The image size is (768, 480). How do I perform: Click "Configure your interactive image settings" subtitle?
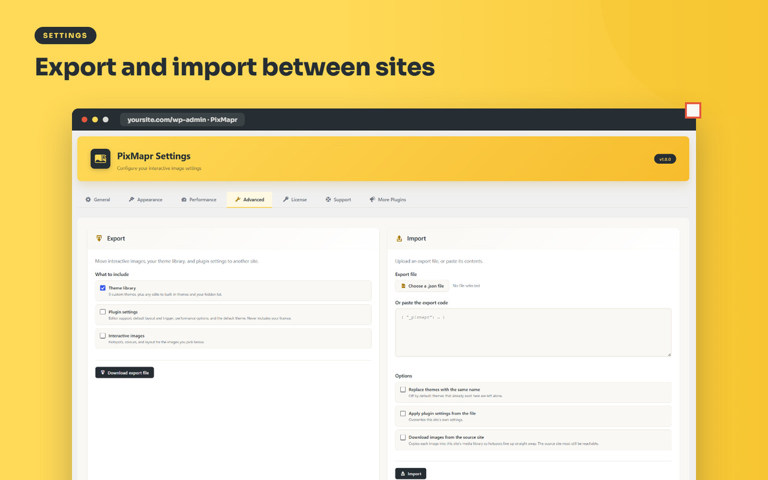159,168
